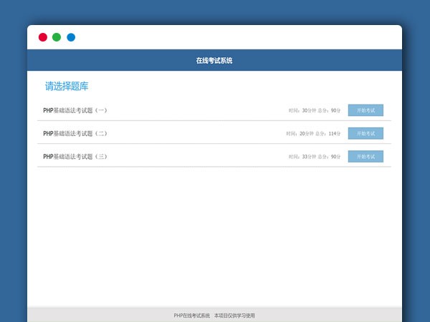This screenshot has width=430, height=322.
Task: Click the 33分钟 time info in third row
Action: click(302, 157)
